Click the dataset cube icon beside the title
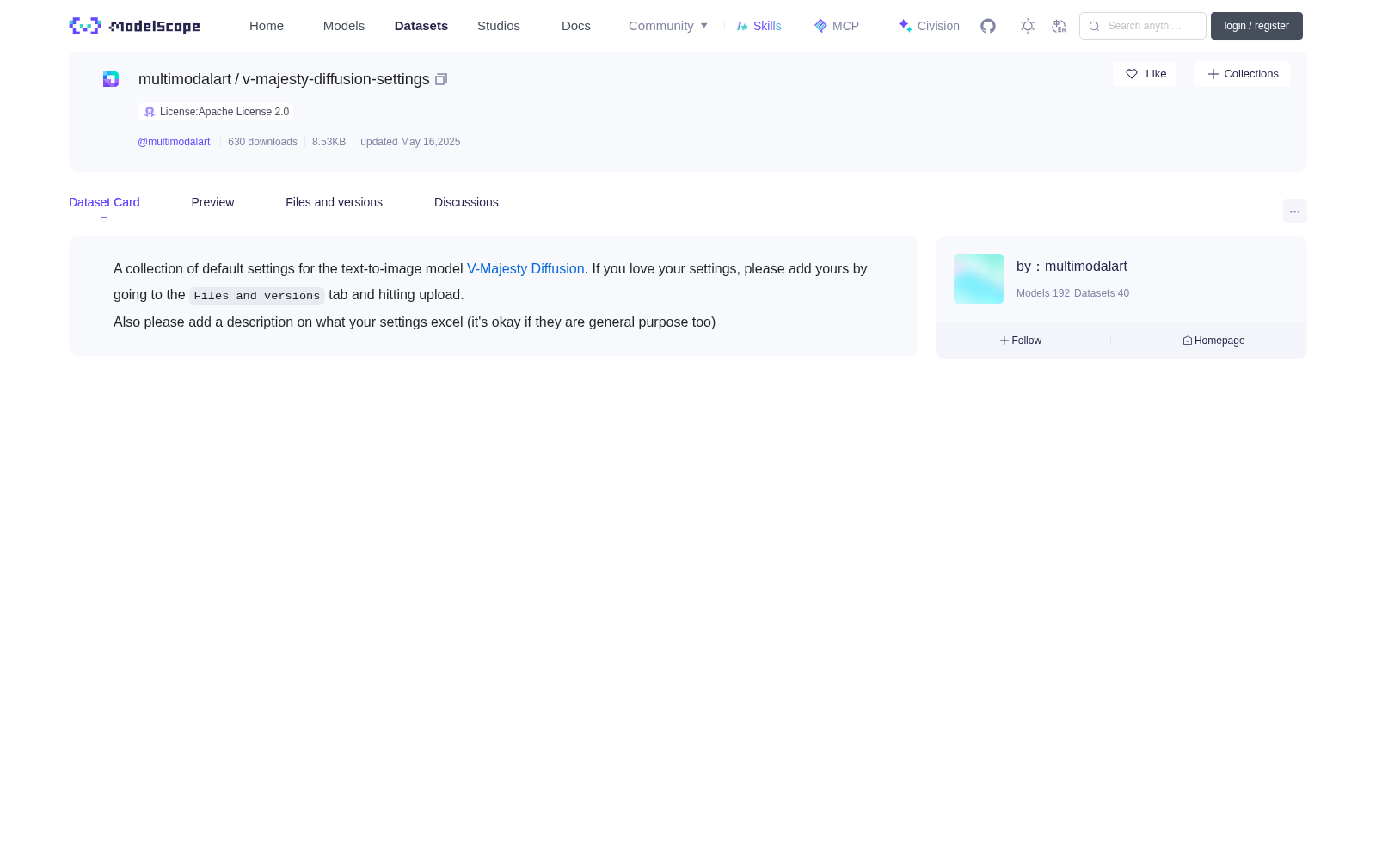 [x=111, y=79]
